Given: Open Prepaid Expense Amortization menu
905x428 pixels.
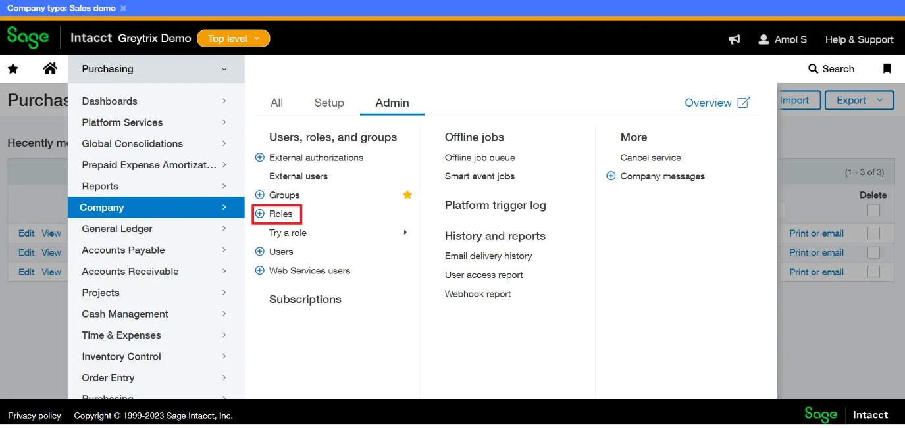Looking at the screenshot, I should (156, 165).
